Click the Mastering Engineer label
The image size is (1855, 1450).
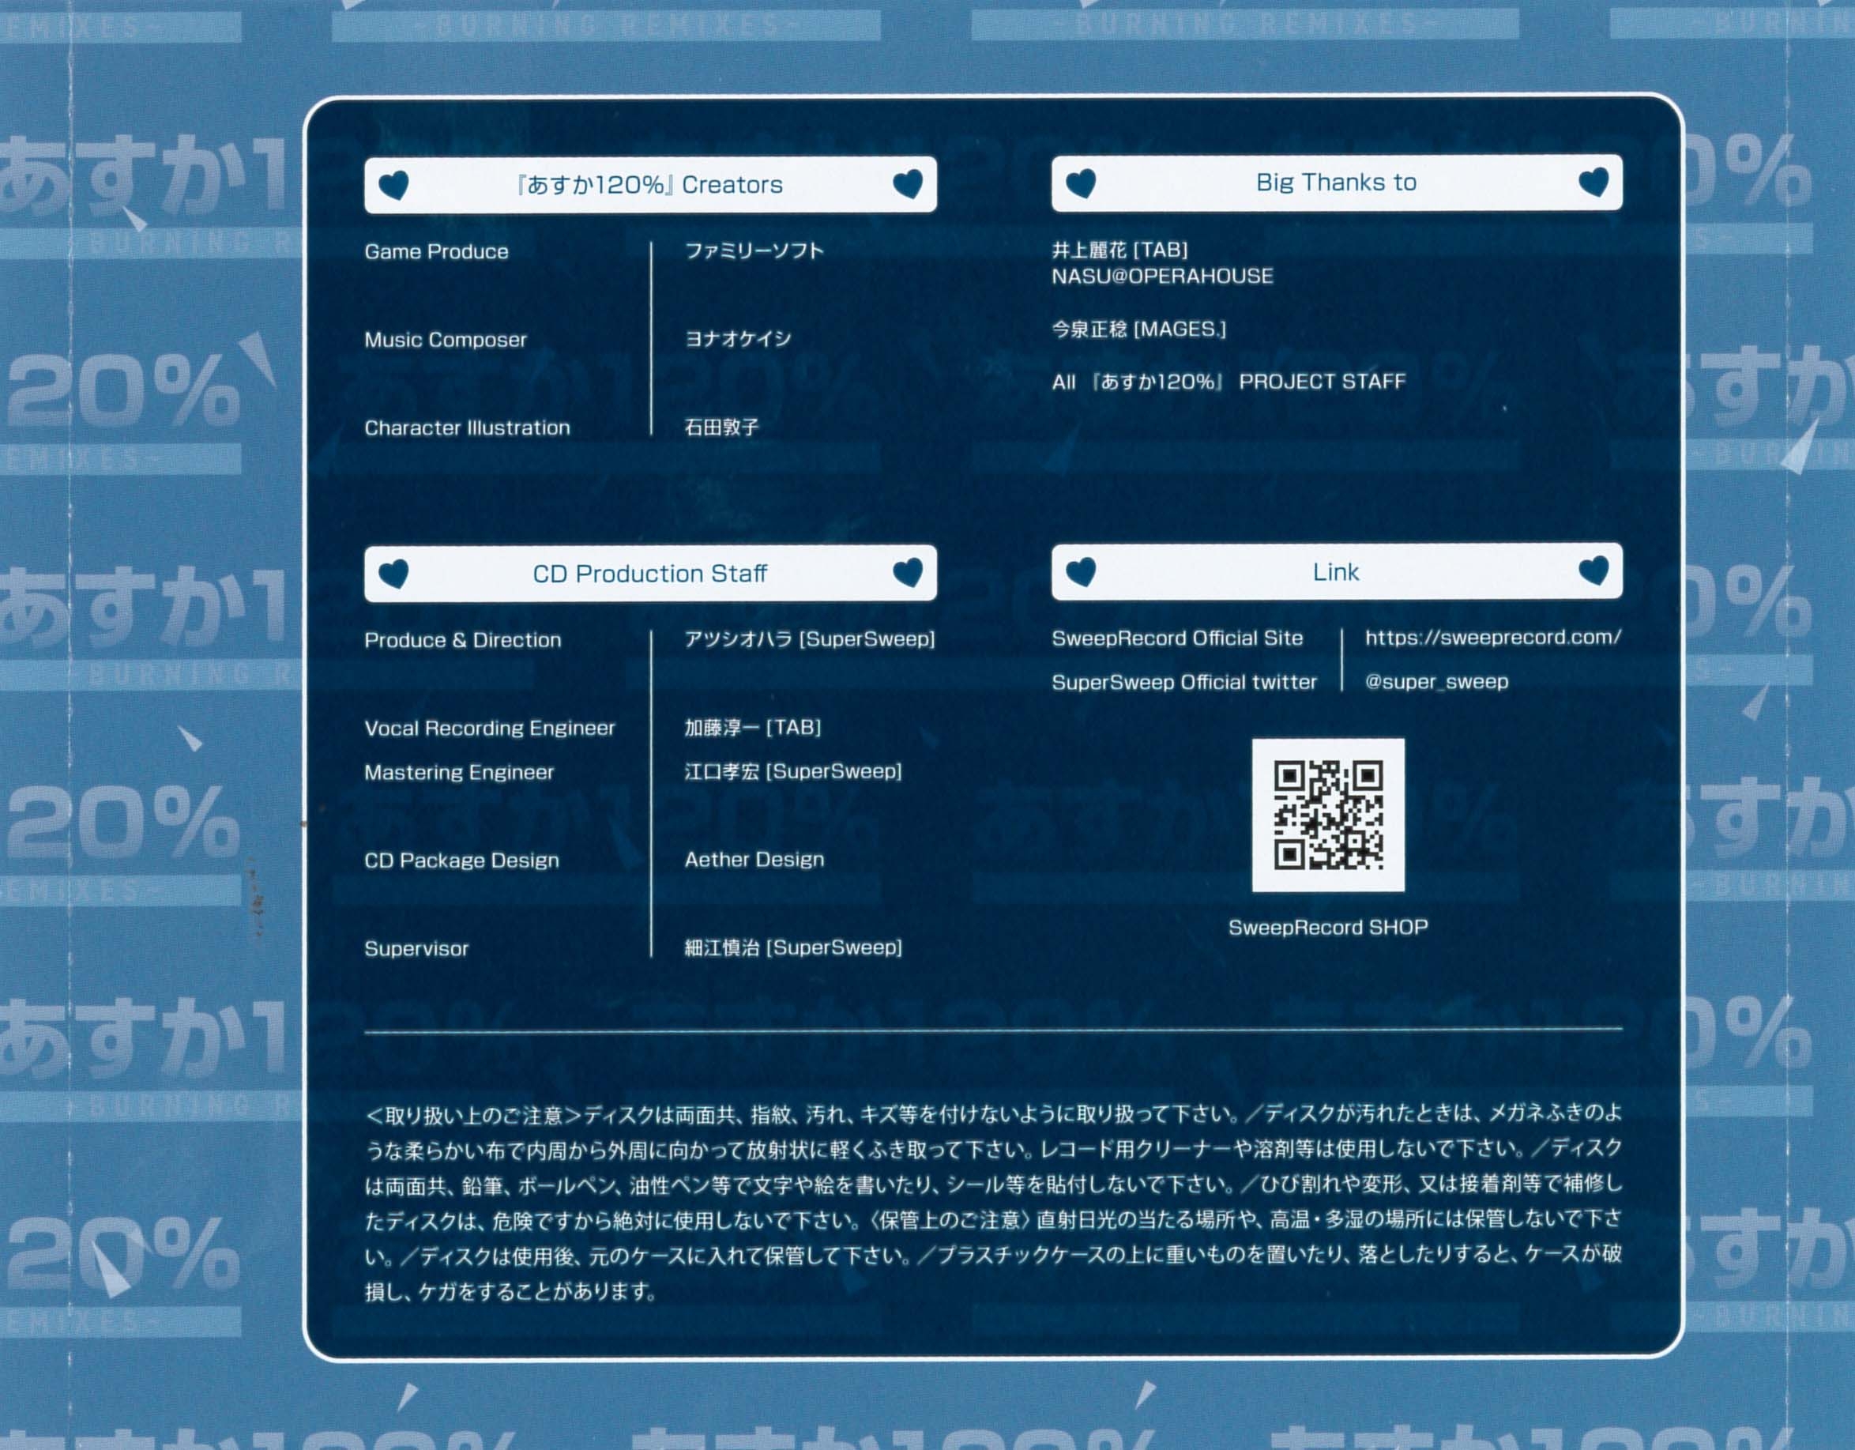tap(460, 772)
